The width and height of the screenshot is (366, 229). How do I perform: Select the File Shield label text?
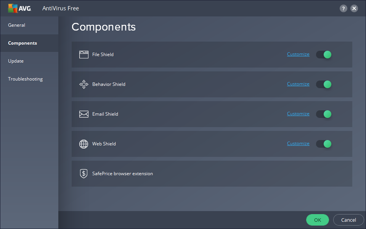pyautogui.click(x=103, y=55)
